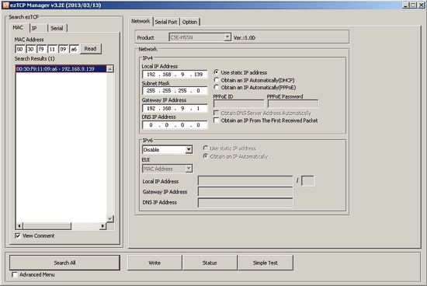Enable the Advanced Menu checkbox
427x286 pixels.
(15, 274)
